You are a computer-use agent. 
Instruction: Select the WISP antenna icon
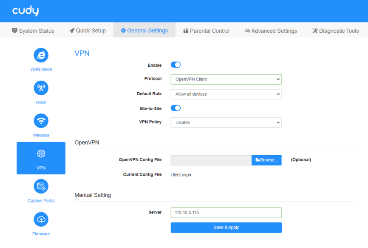(41, 88)
